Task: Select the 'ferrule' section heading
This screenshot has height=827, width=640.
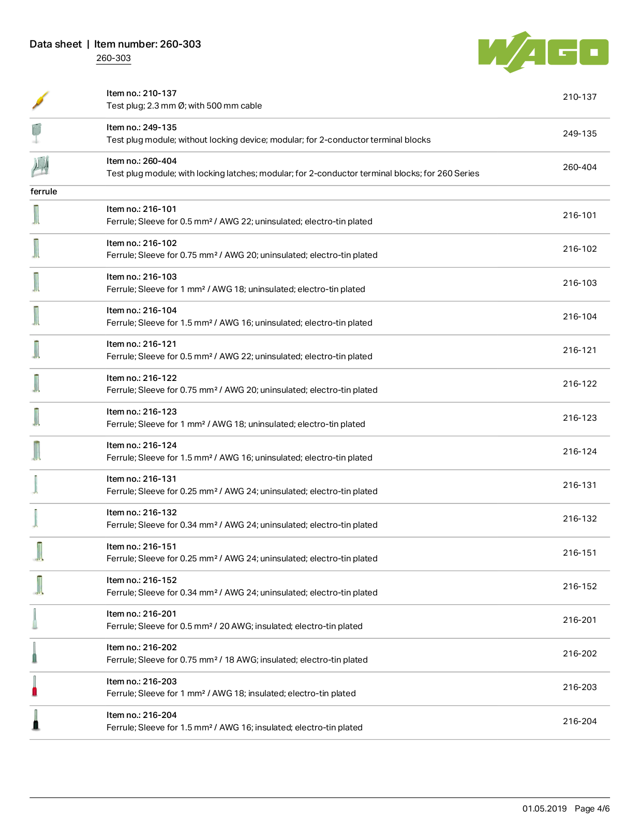Action: 44,192
